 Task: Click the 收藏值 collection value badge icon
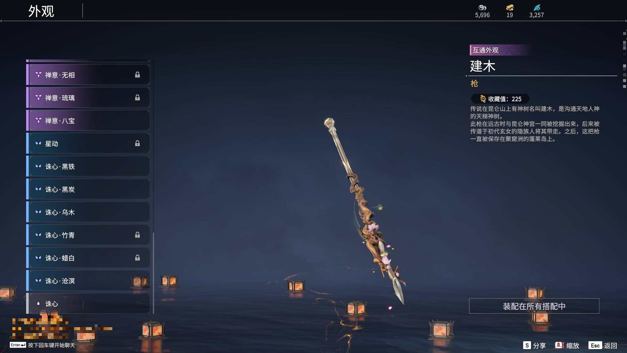pyautogui.click(x=483, y=99)
